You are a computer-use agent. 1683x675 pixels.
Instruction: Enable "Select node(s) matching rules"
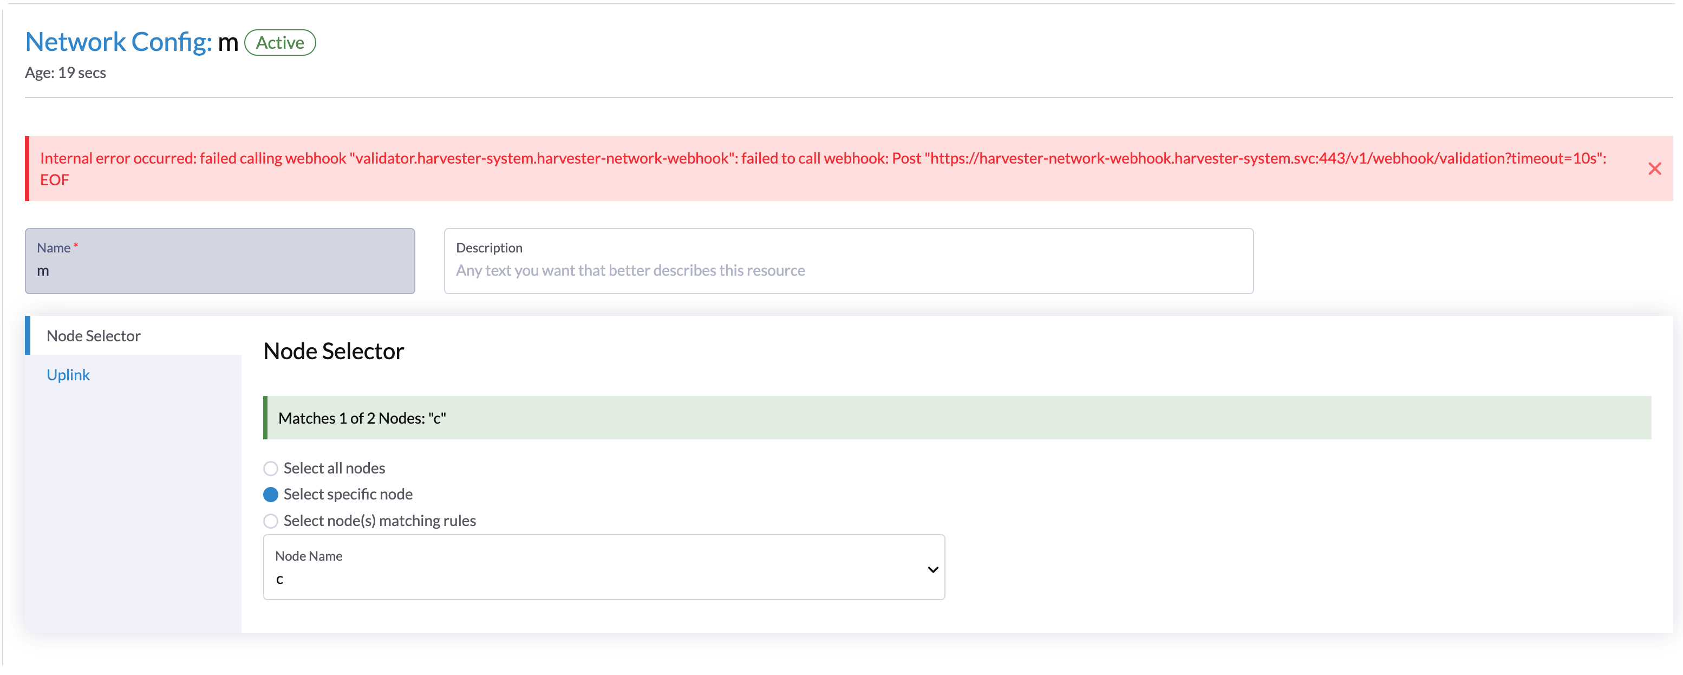tap(271, 521)
